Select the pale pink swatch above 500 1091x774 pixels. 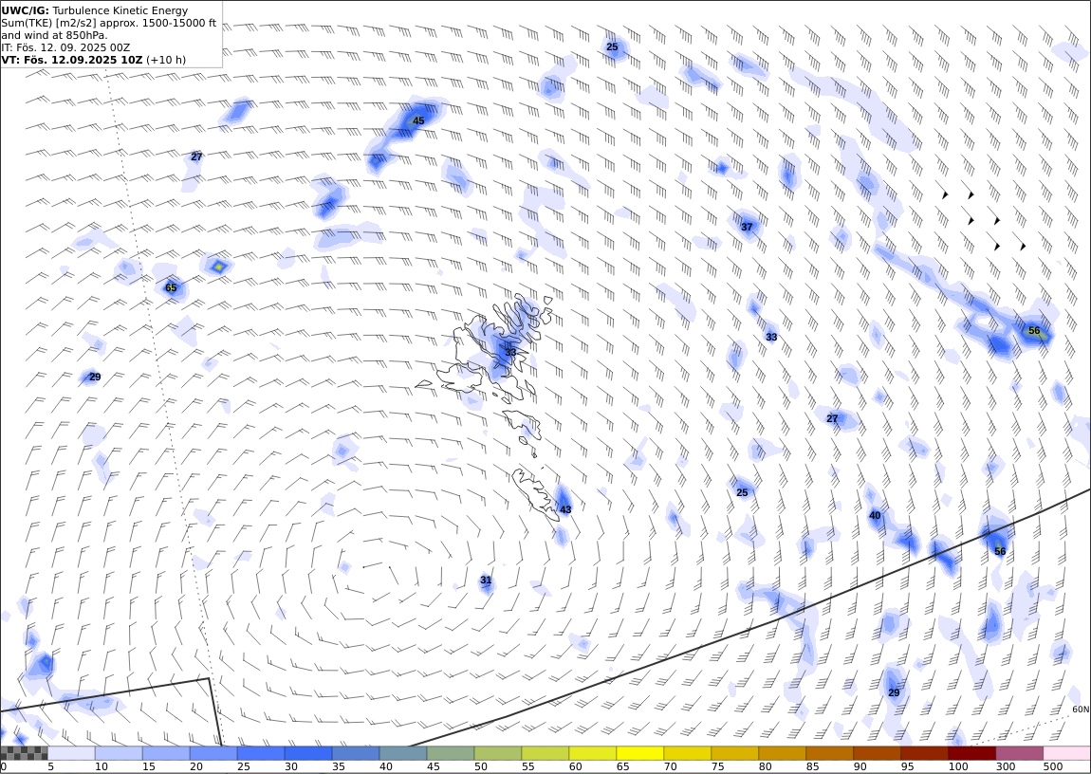(x=1066, y=753)
